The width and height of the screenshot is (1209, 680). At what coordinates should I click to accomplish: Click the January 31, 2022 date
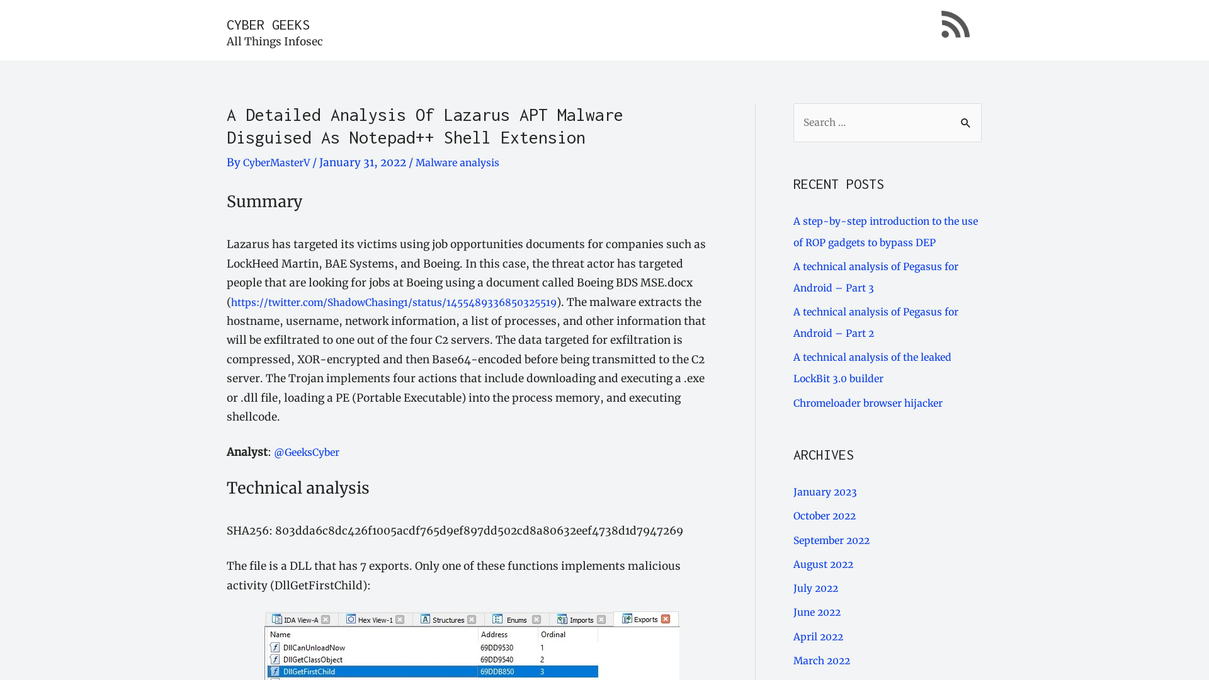(x=363, y=162)
